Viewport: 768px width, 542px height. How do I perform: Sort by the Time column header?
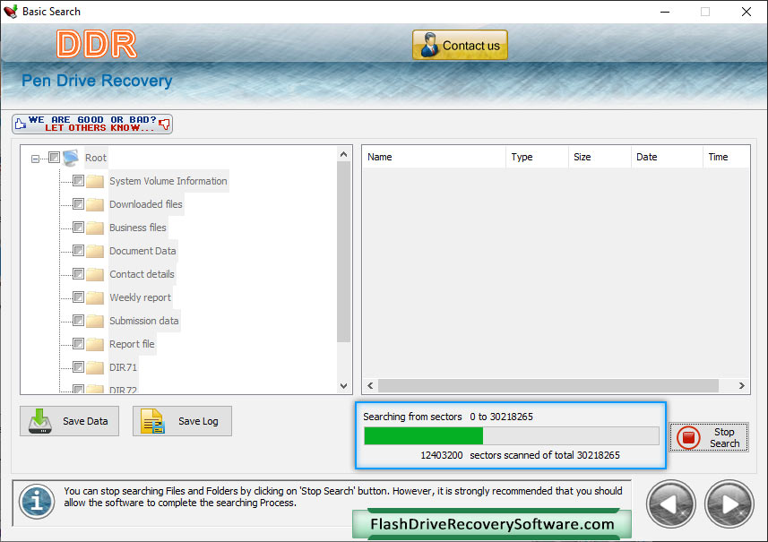click(x=727, y=157)
